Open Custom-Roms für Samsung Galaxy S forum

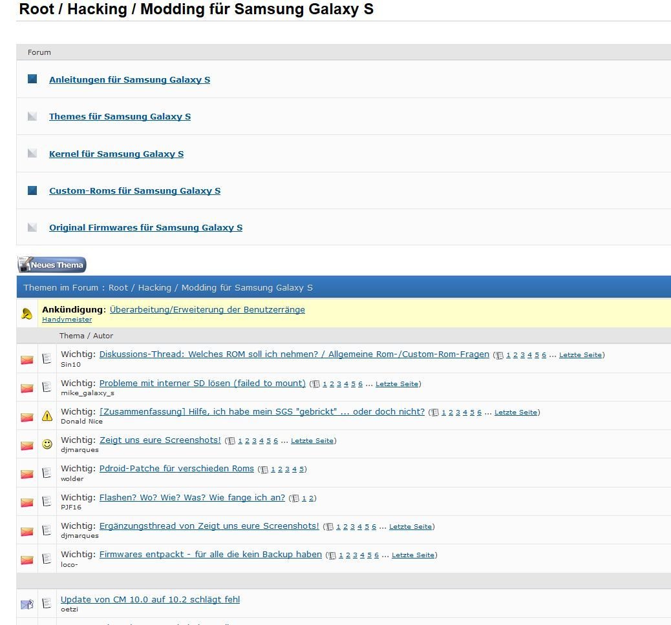tap(135, 190)
